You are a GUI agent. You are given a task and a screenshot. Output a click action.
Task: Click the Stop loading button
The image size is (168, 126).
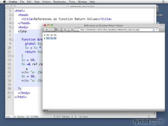(69, 30)
